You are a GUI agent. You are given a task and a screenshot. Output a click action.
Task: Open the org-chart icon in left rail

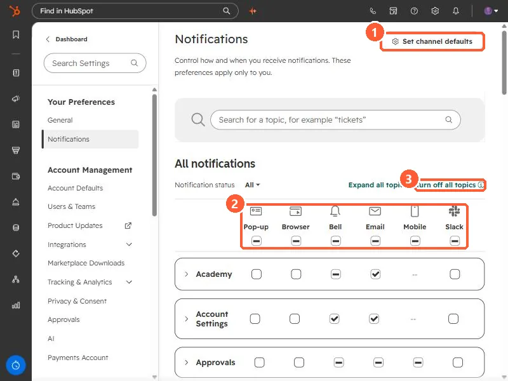pyautogui.click(x=15, y=279)
